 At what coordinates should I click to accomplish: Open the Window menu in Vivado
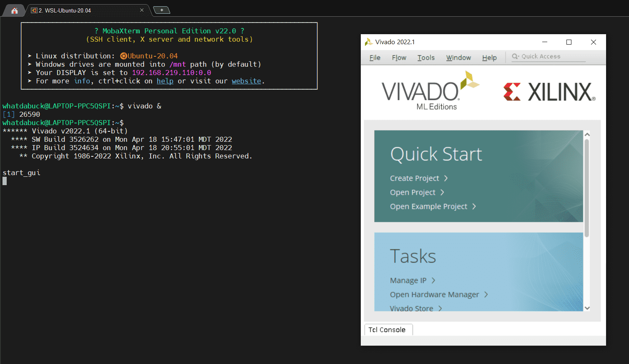(x=458, y=58)
